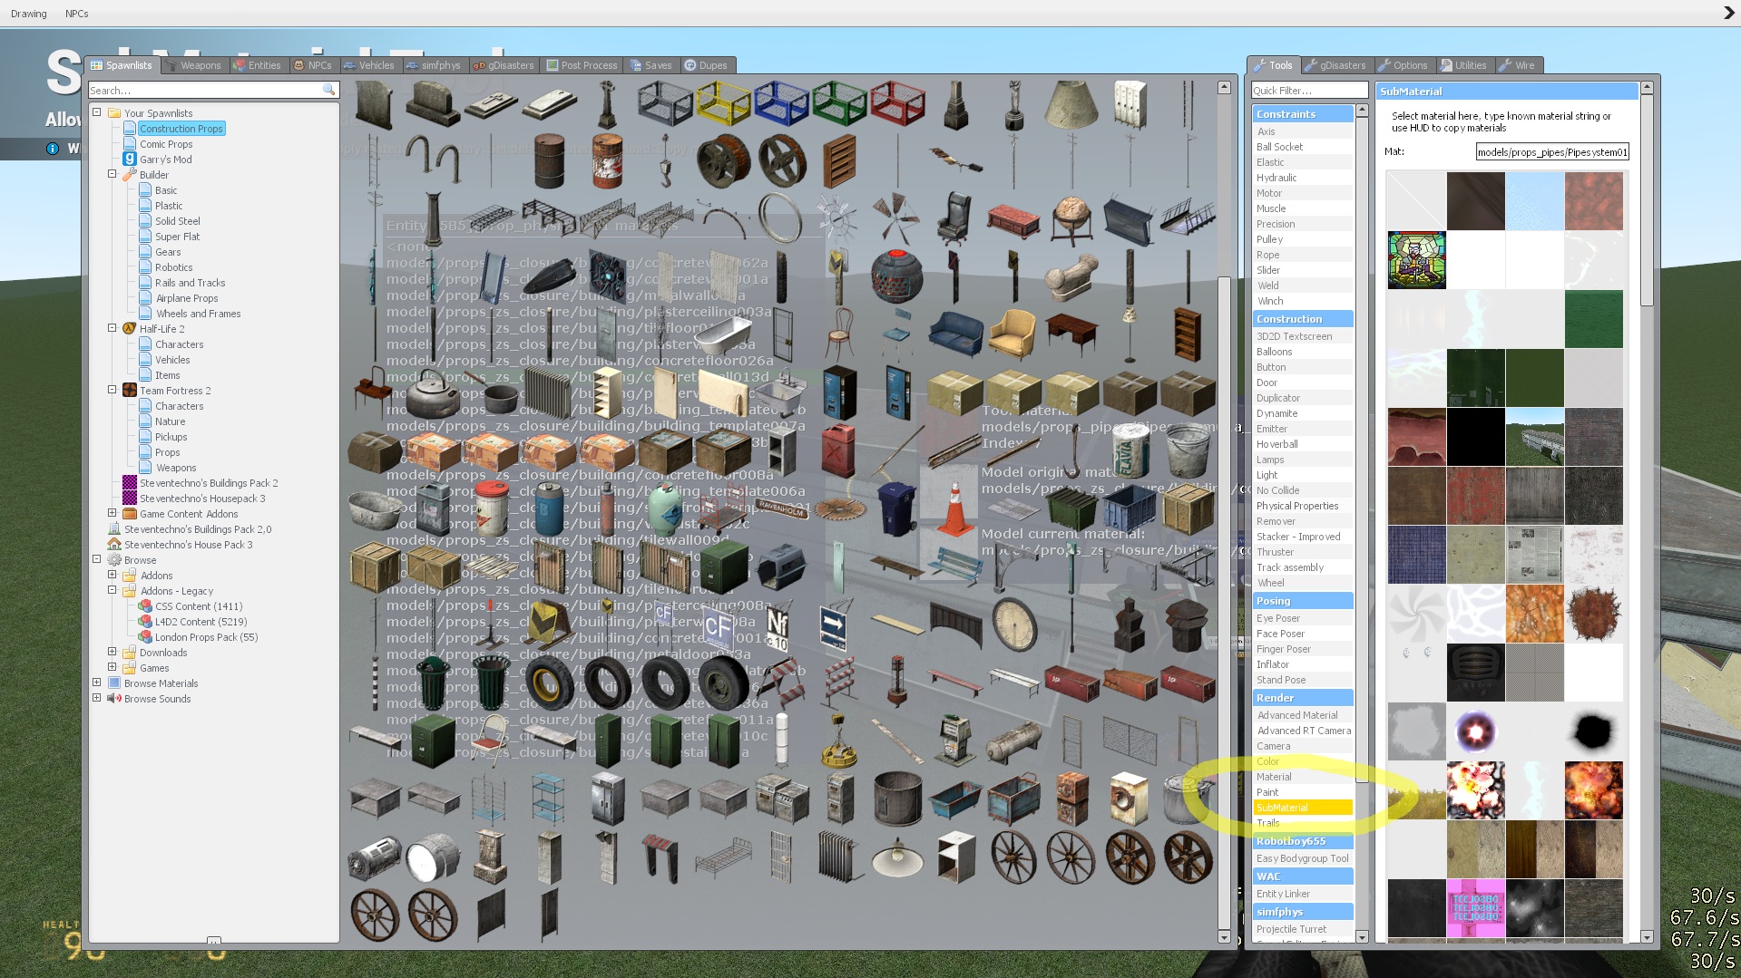The width and height of the screenshot is (1741, 978).
Task: Open the Entities tab
Action: (257, 65)
